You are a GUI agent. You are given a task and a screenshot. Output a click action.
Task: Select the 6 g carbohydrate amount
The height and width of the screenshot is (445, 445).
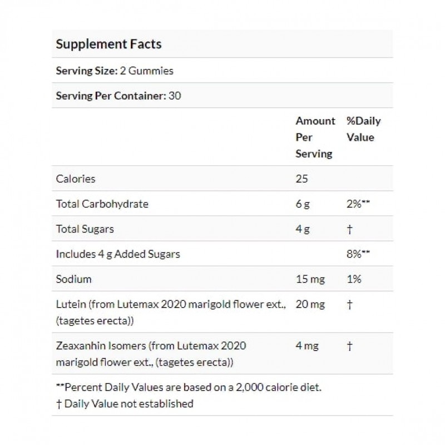click(302, 204)
